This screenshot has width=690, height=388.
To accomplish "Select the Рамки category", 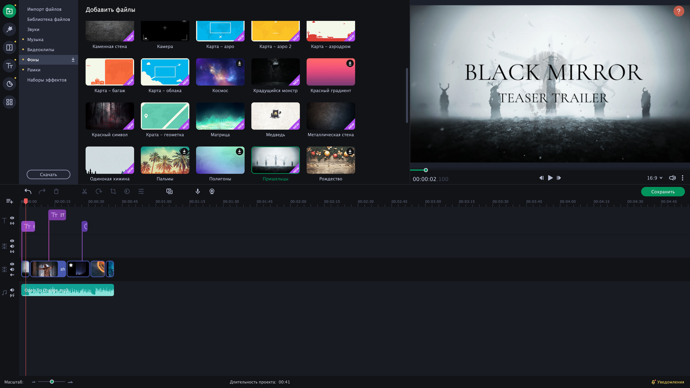I will click(34, 70).
